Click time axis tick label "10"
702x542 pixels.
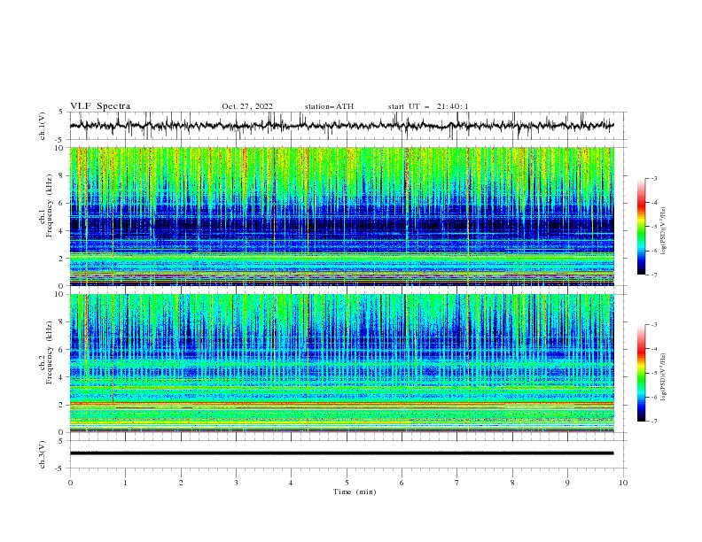coord(623,483)
